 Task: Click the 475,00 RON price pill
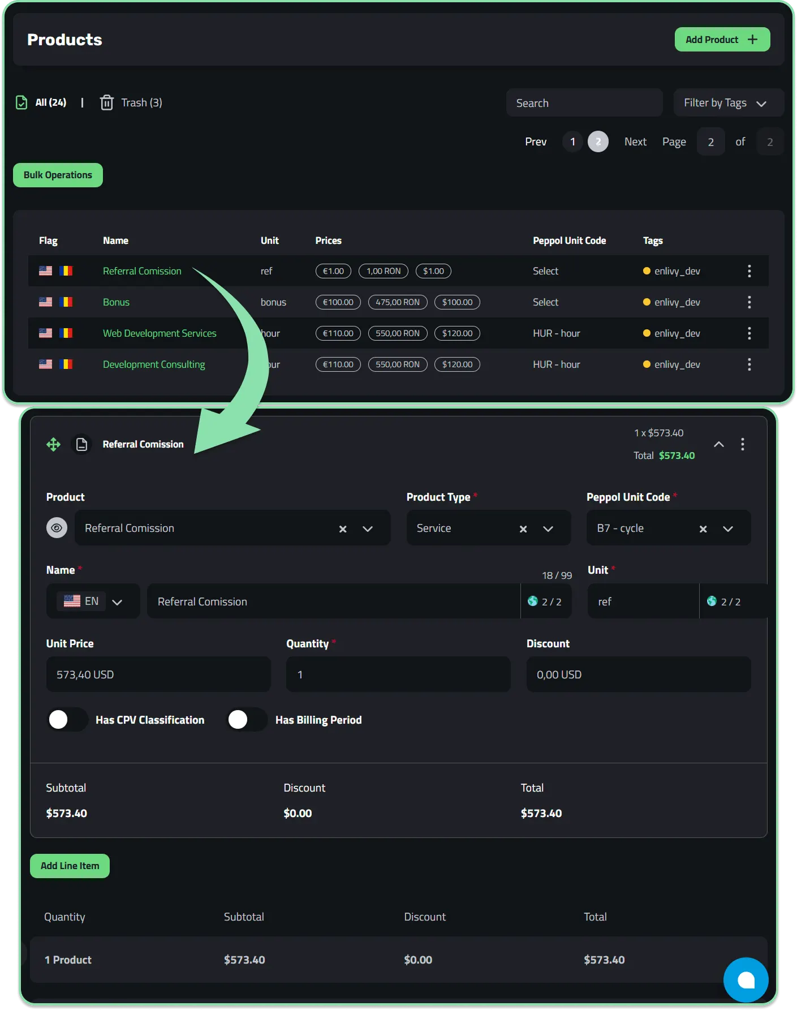pos(398,302)
